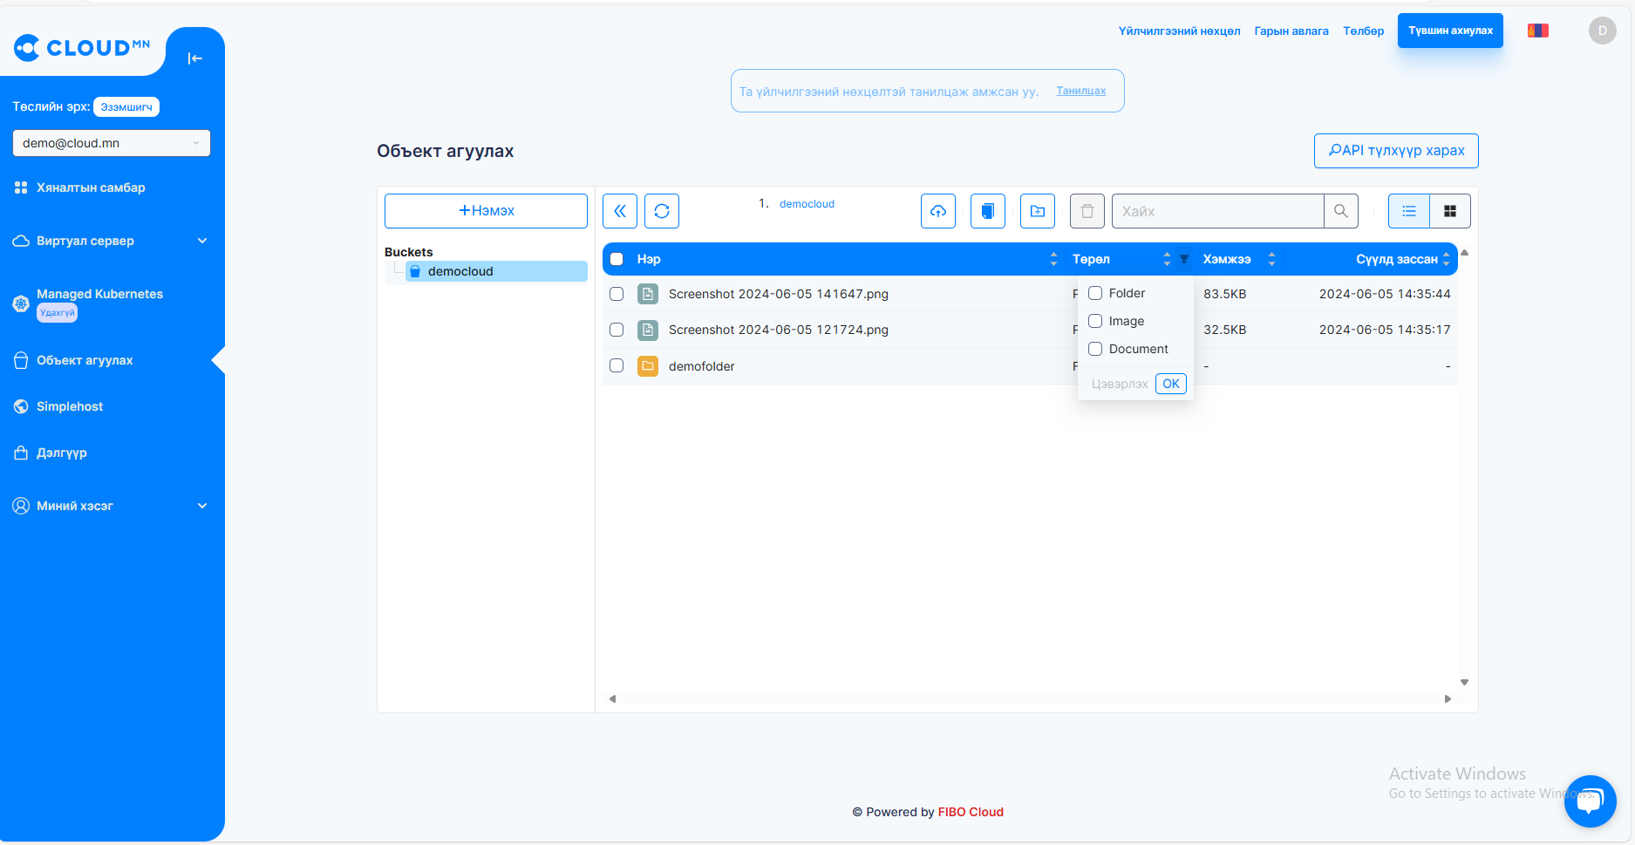The width and height of the screenshot is (1635, 845).
Task: Click the democloud bucket icon in tree
Action: tap(415, 271)
